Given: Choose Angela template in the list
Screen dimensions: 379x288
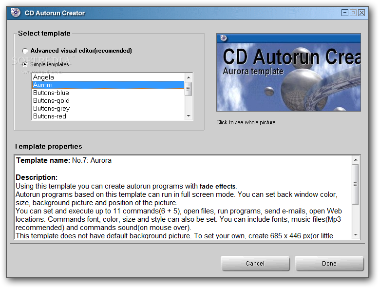Looking at the screenshot, I should pyautogui.click(x=108, y=77).
